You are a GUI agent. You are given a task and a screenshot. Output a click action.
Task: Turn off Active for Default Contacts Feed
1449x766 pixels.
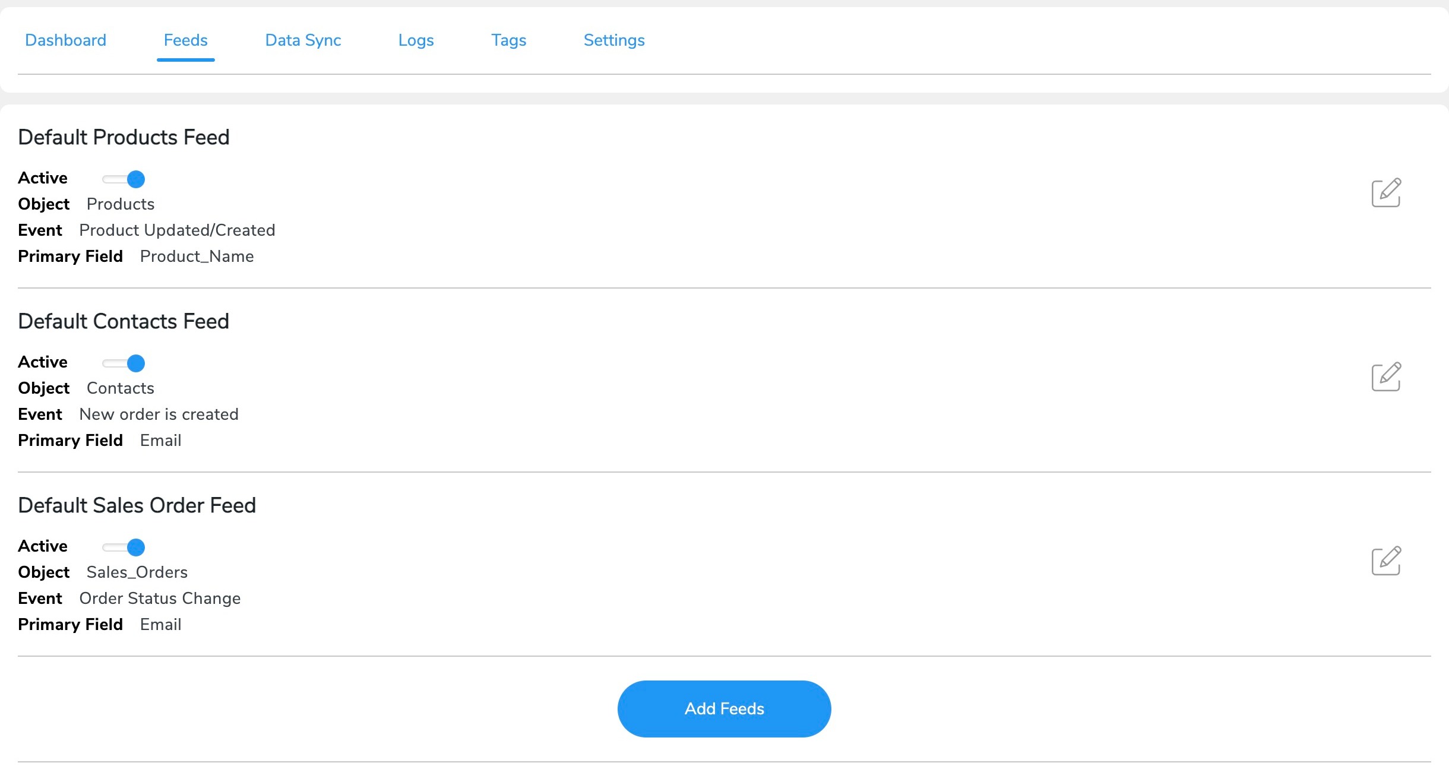point(124,362)
